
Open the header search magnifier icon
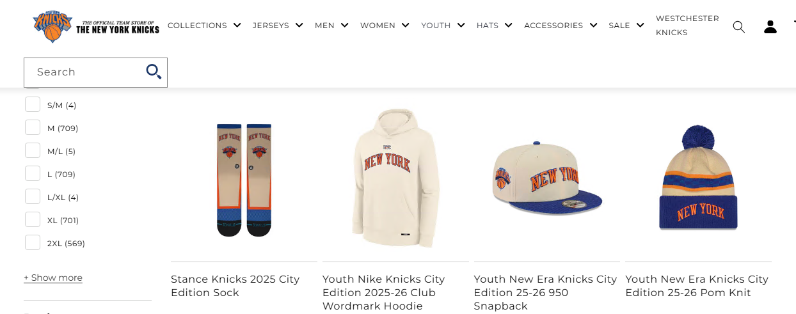click(738, 26)
